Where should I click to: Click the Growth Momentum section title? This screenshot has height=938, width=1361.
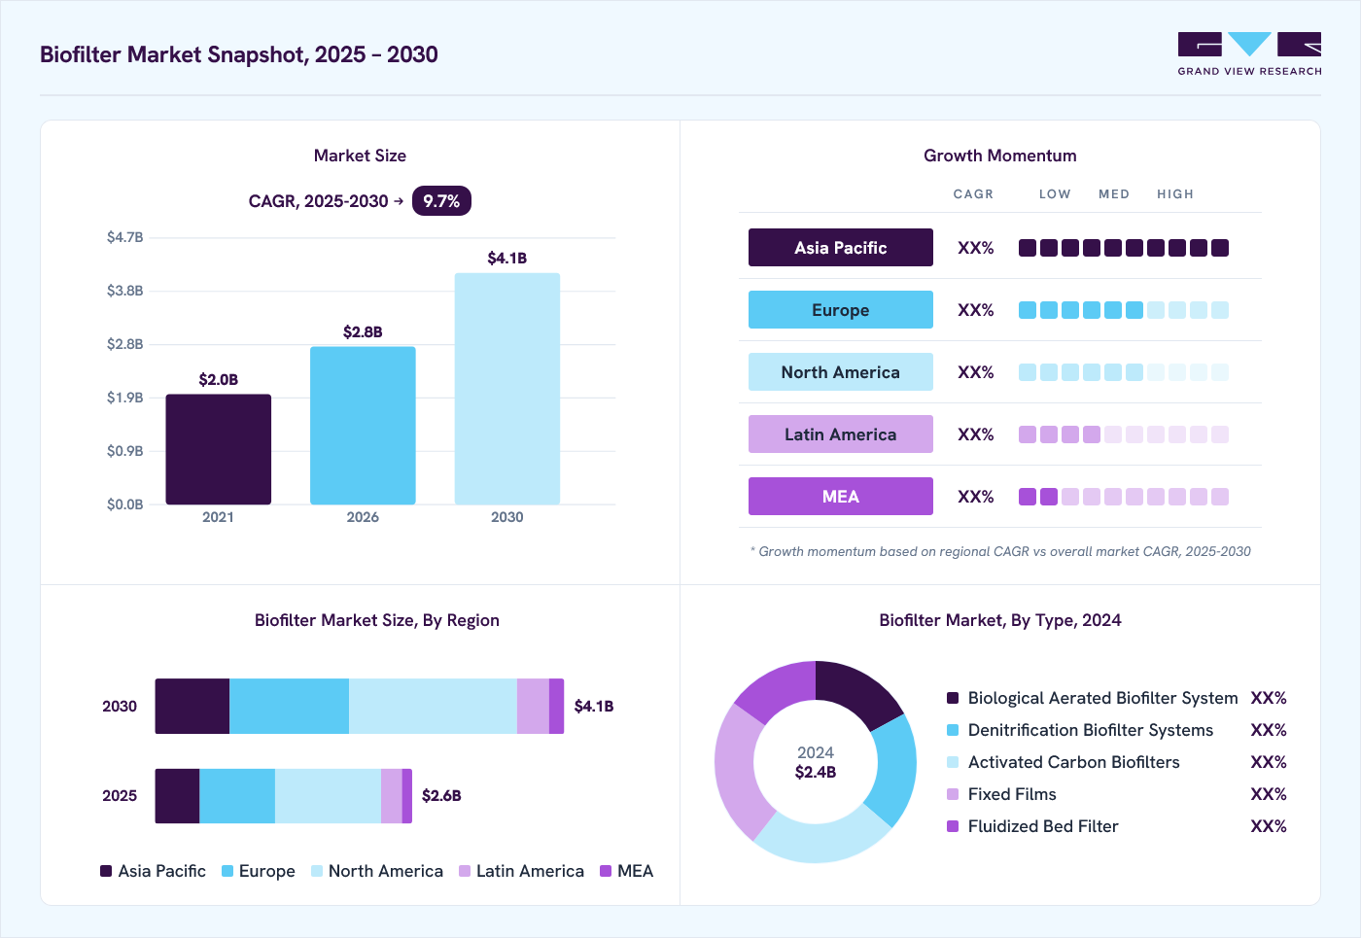pyautogui.click(x=1000, y=156)
